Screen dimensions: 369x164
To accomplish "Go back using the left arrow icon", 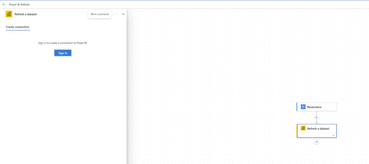I will click(x=4, y=4).
